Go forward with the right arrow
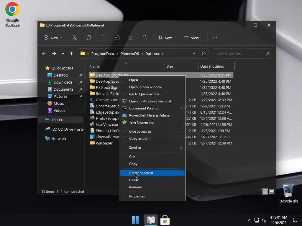The width and height of the screenshot is (302, 226). coord(54,54)
